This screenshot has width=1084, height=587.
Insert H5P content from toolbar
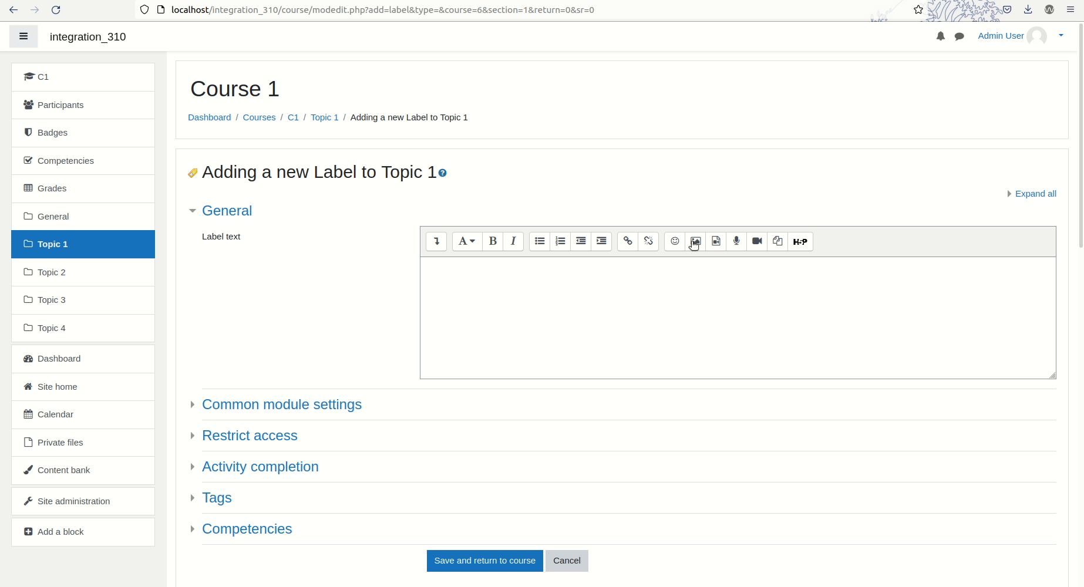(x=800, y=241)
